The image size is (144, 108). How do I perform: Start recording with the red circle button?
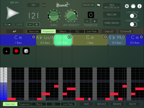click(16, 51)
